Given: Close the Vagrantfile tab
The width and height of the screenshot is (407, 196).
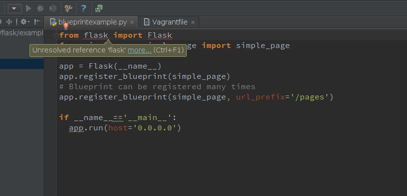Looking at the screenshot, I should (x=193, y=23).
